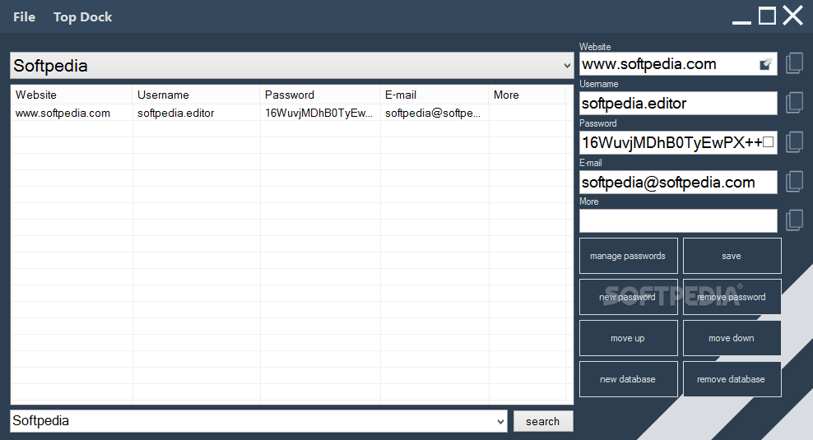The width and height of the screenshot is (813, 440).
Task: Sort by the Username column header
Action: pyautogui.click(x=196, y=95)
